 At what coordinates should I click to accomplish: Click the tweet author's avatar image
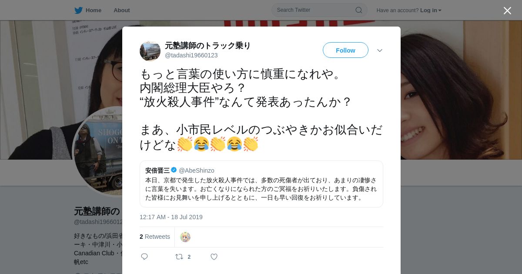pos(150,50)
